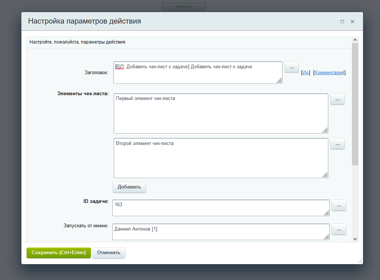Focus the ID задачи field containing 163
Image resolution: width=380 pixels, height=280 pixels.
pos(220,208)
